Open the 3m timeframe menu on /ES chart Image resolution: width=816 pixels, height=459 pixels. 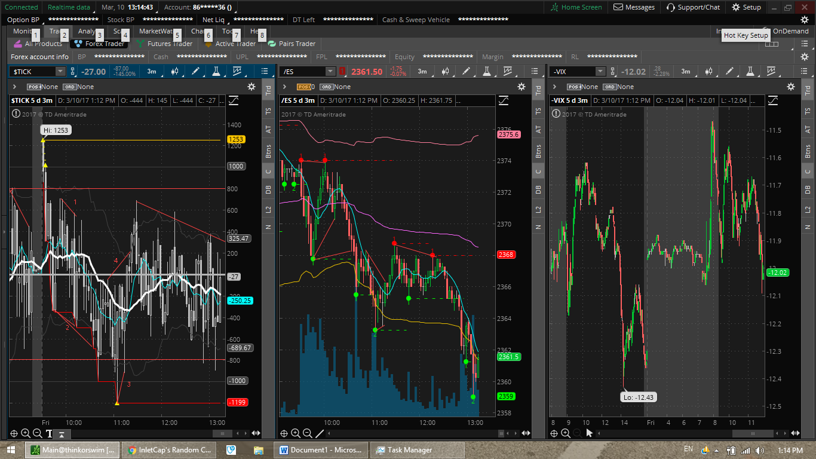[422, 72]
